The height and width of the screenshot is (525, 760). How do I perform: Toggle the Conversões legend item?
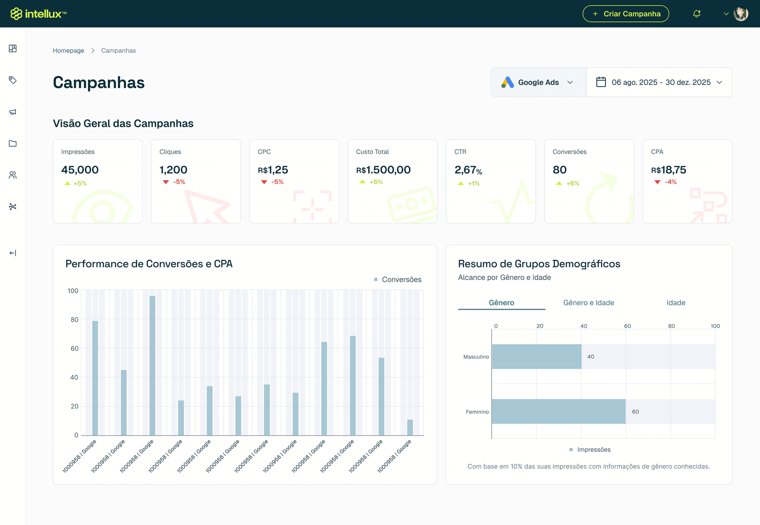397,279
